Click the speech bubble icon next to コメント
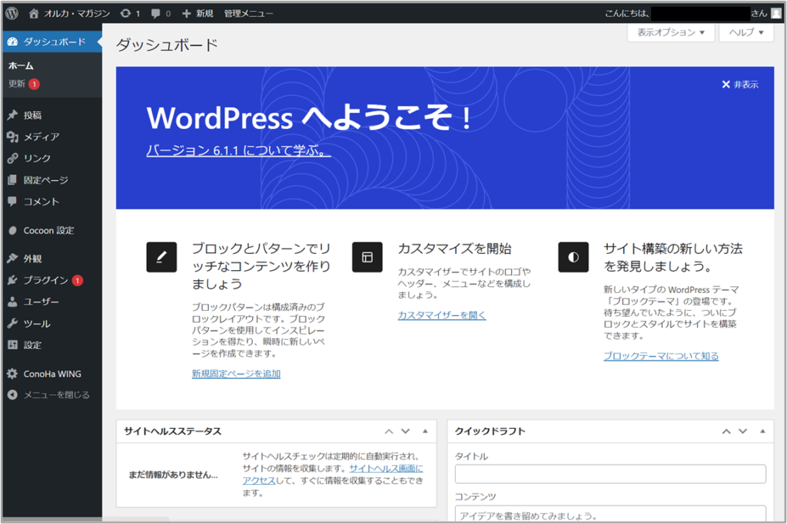This screenshot has height=524, width=787. tap(12, 201)
